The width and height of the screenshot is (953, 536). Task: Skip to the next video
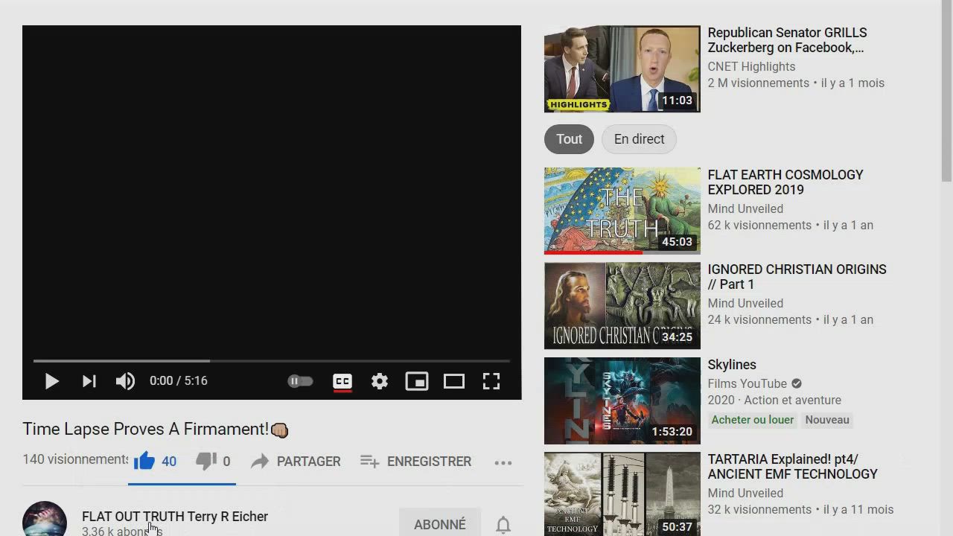[89, 381]
